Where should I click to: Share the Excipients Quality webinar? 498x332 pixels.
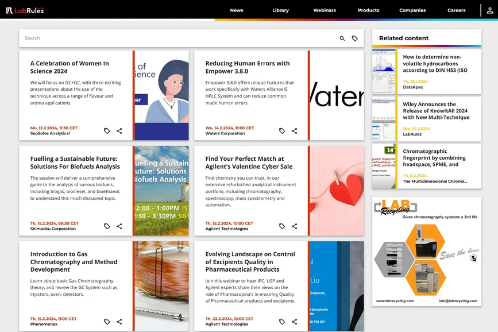coord(295,322)
